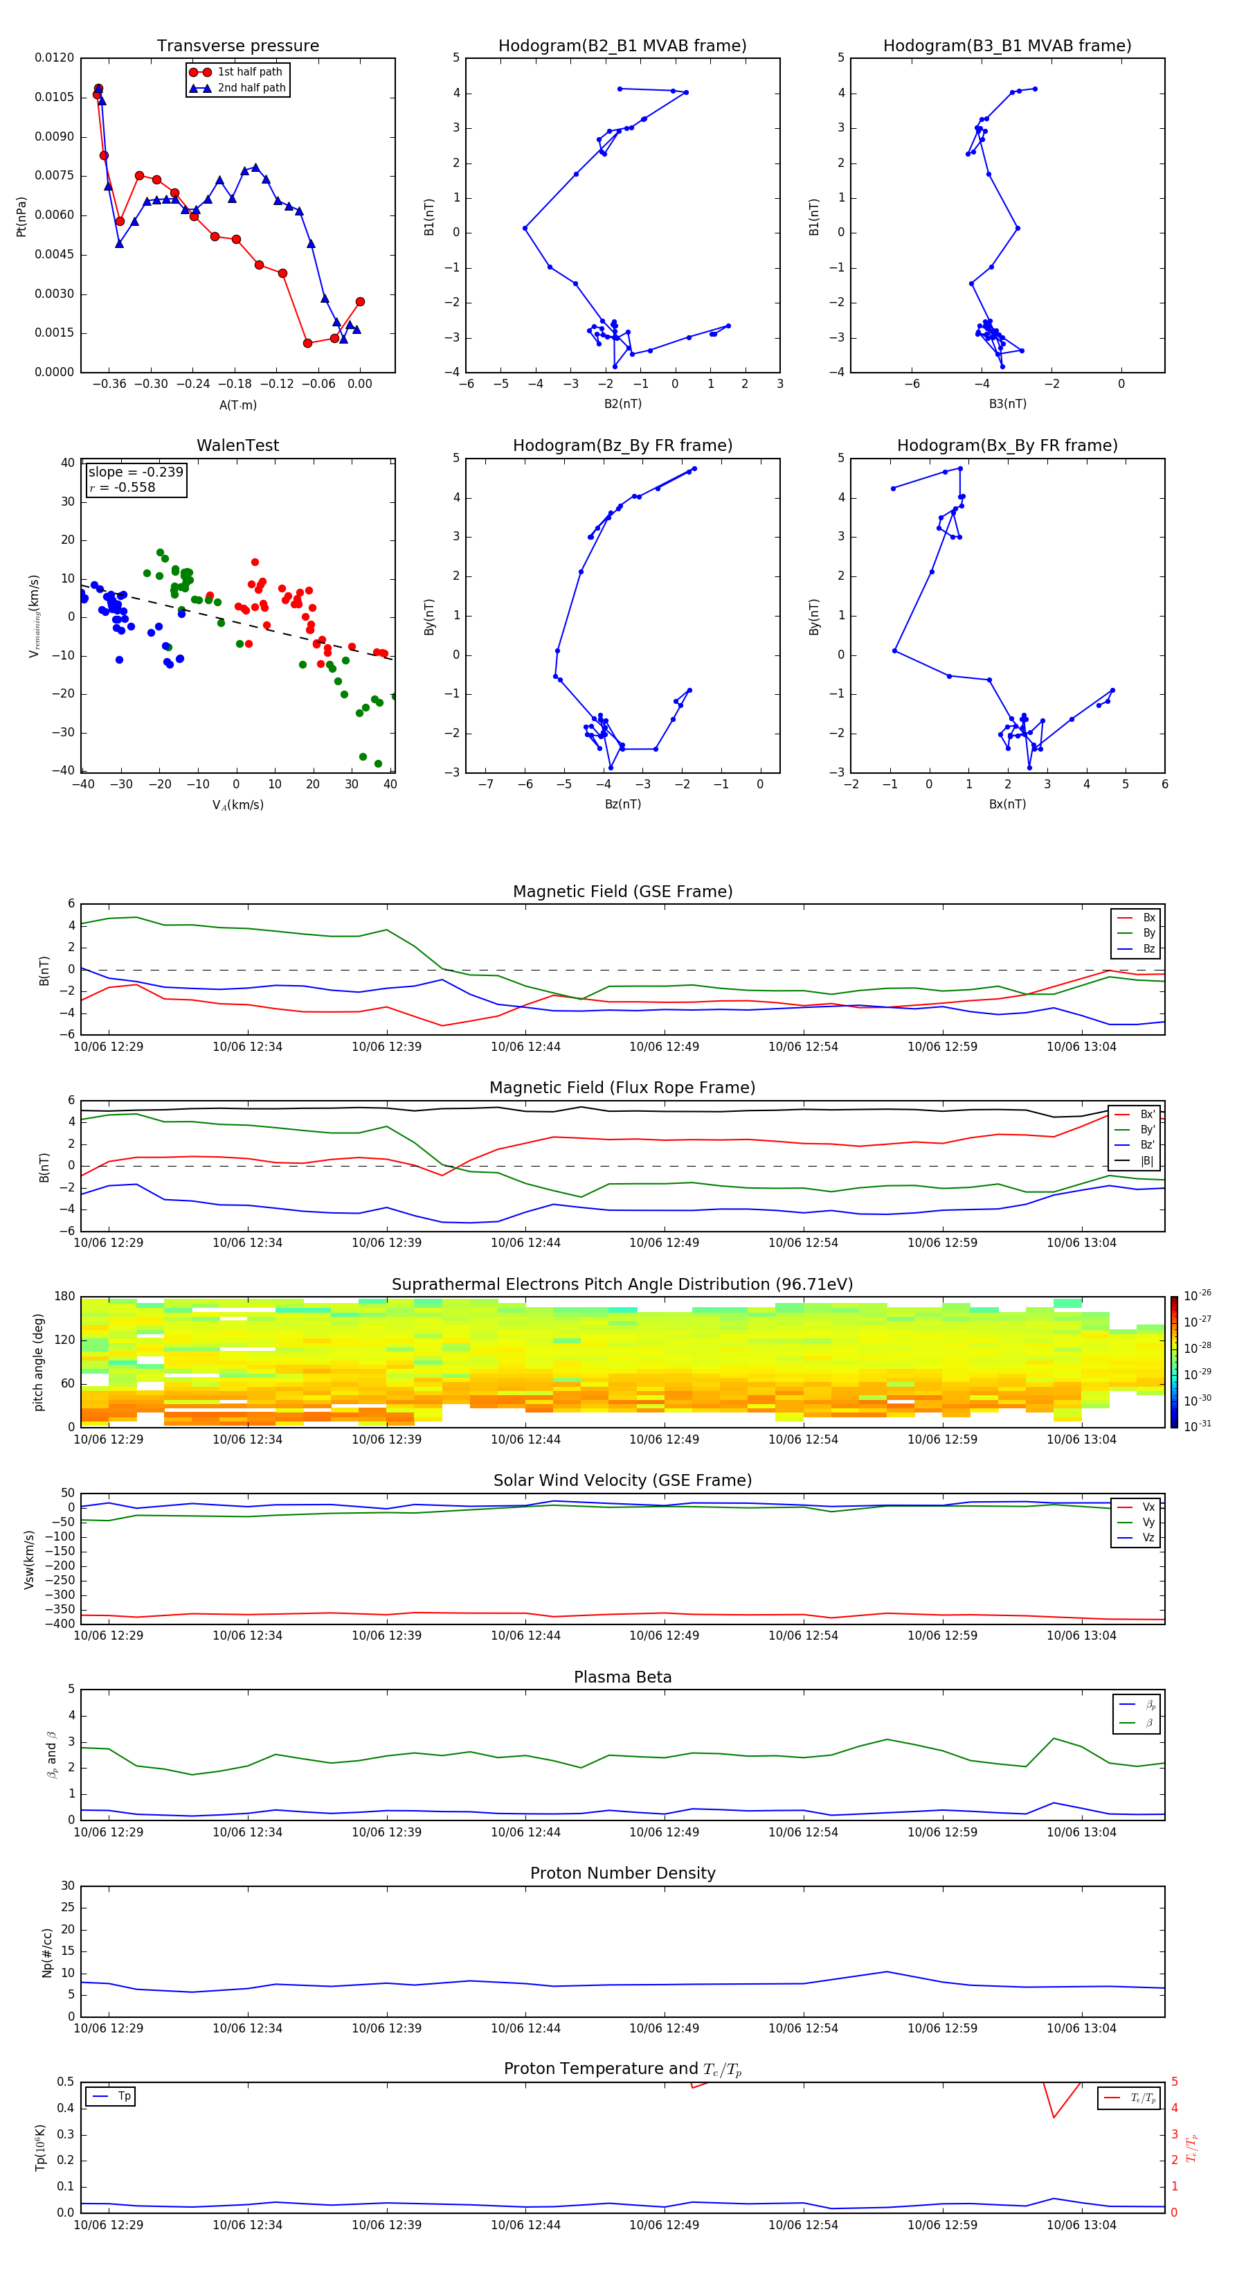Screen dimensions: 1246x2286
Task: Click the 'Vz' entry in velocity legend
Action: point(1136,1538)
